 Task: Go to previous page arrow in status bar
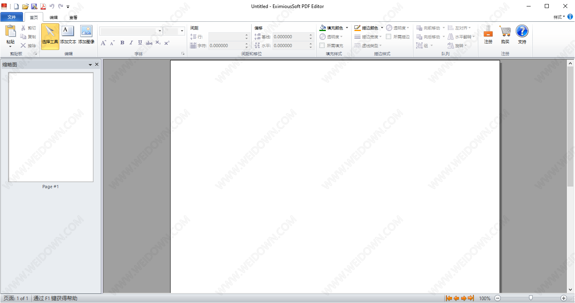pos(456,298)
